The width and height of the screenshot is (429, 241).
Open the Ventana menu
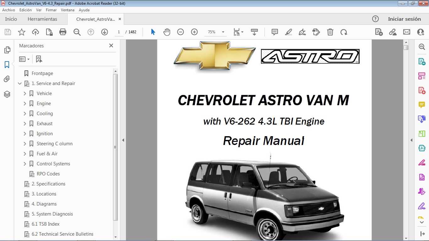[68, 10]
